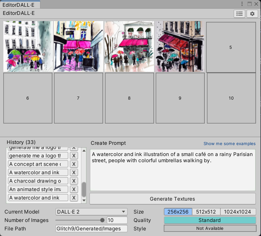Click the File Path input field
The height and width of the screenshot is (236, 261).
(x=91, y=229)
